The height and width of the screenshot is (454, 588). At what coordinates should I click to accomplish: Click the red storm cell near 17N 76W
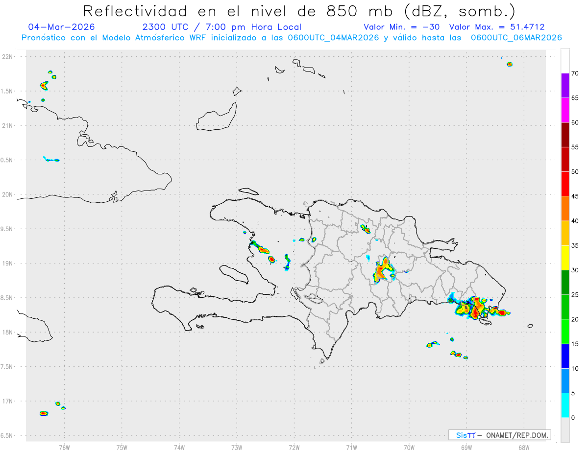44,413
